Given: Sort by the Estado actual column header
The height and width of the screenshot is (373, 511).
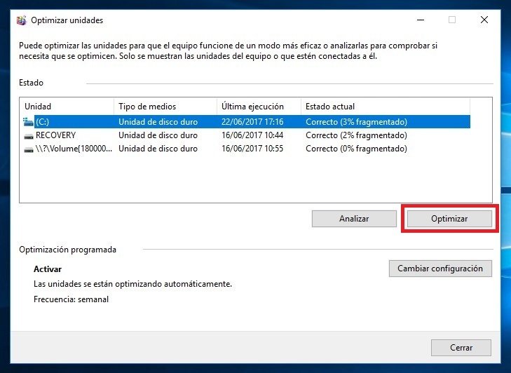Looking at the screenshot, I should tap(386, 107).
